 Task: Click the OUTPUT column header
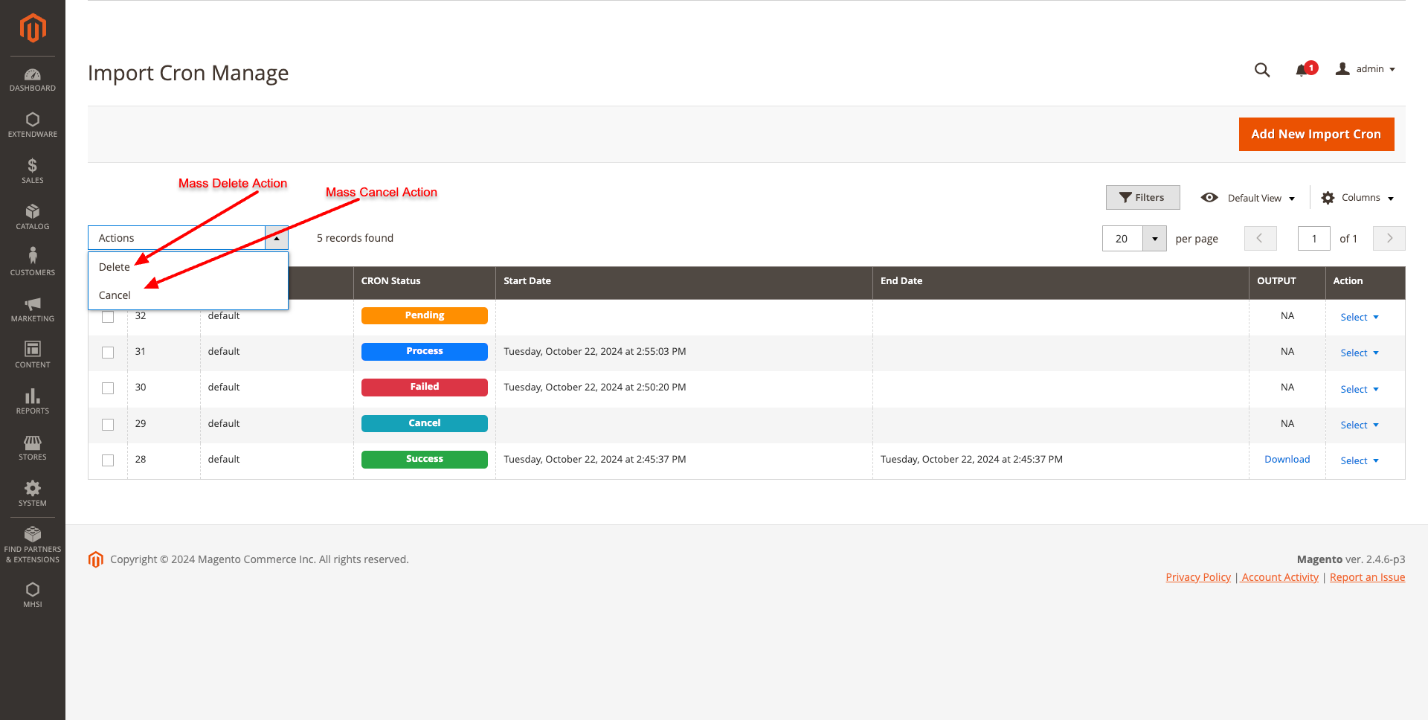[1287, 281]
